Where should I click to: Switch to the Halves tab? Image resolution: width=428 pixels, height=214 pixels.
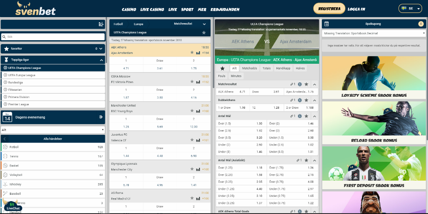click(300, 68)
